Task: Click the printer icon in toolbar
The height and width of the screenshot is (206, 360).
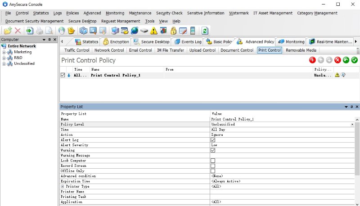Action: 40,31
